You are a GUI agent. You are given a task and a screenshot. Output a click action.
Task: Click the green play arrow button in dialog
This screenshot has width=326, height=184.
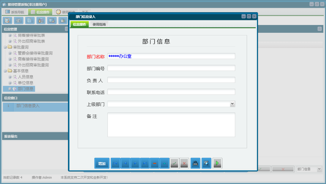pos(217,163)
